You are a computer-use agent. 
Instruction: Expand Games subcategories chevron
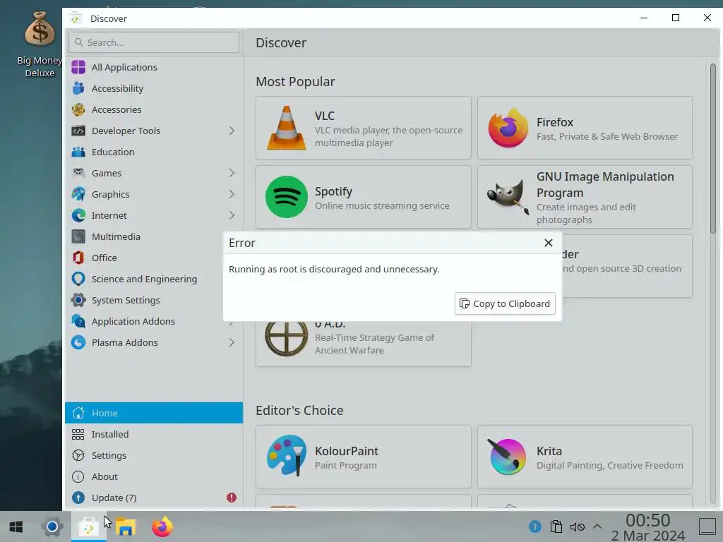click(232, 174)
